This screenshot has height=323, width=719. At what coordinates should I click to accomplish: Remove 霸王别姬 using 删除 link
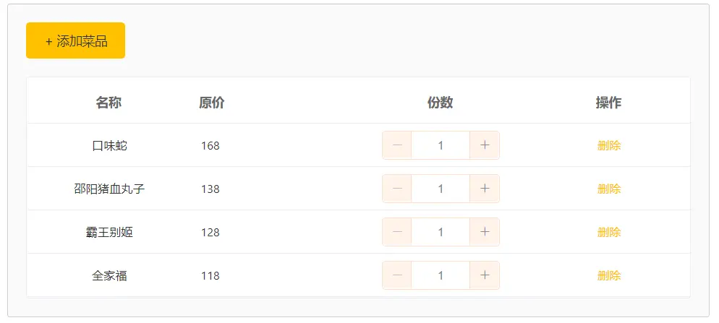[609, 232]
